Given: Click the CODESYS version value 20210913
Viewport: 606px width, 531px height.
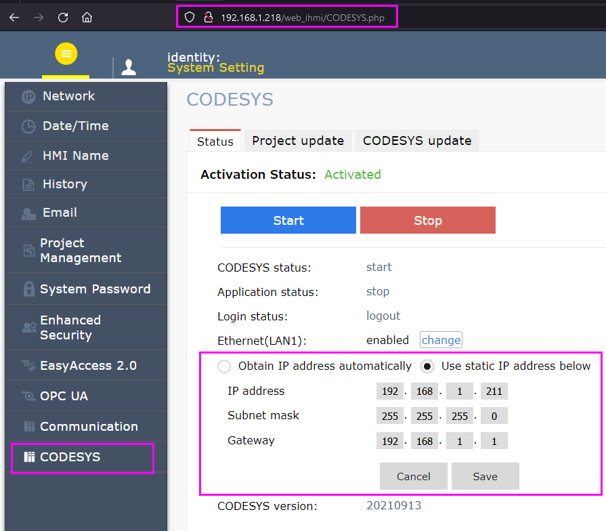Looking at the screenshot, I should 394,505.
